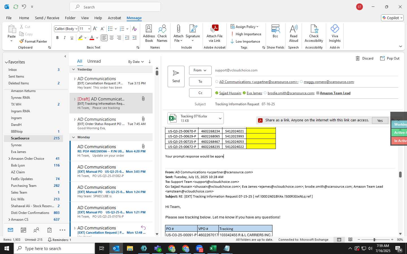The width and height of the screenshot is (407, 254).
Task: Open By Date sort dropdown
Action: click(136, 62)
